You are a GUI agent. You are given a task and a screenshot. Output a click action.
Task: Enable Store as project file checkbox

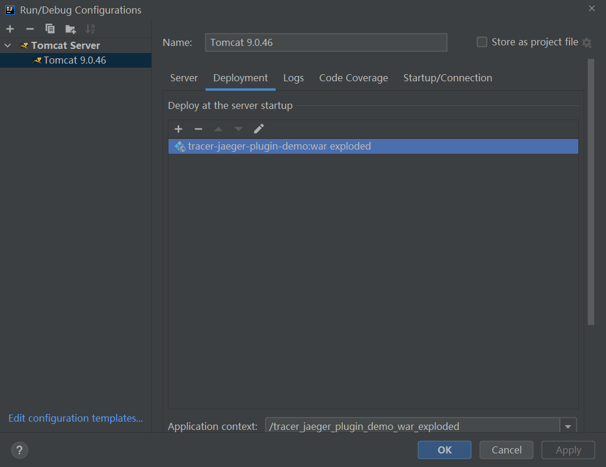coord(482,42)
